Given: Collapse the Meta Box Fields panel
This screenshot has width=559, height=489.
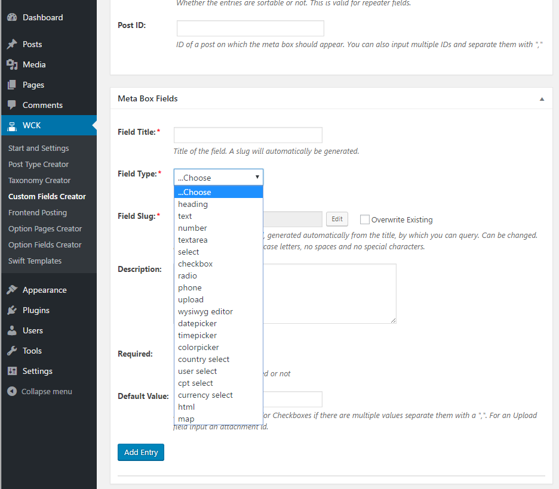Looking at the screenshot, I should click(542, 99).
